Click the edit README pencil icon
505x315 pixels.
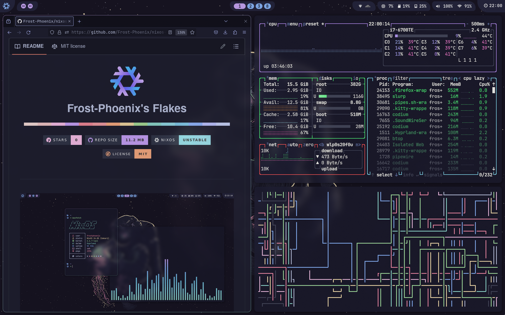[x=223, y=46]
